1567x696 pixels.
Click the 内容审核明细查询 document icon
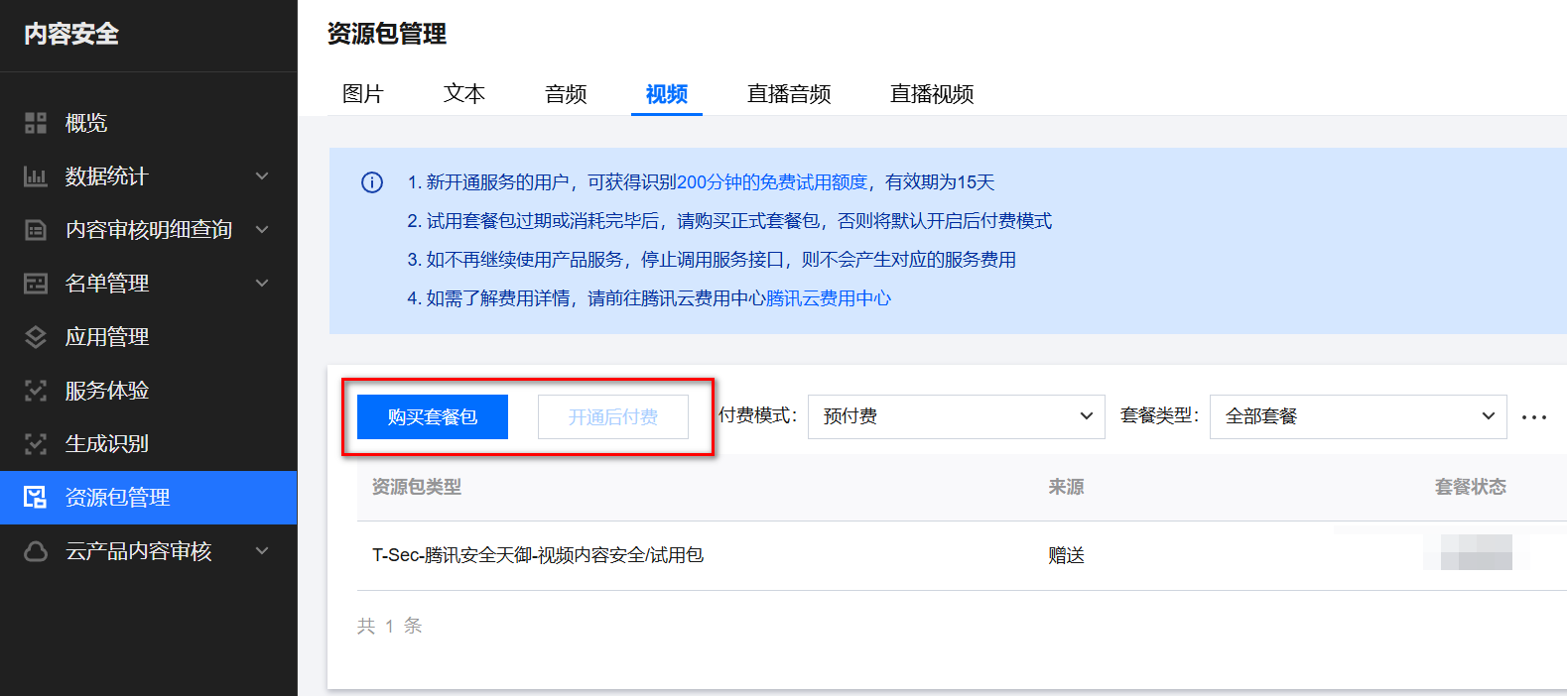36,230
